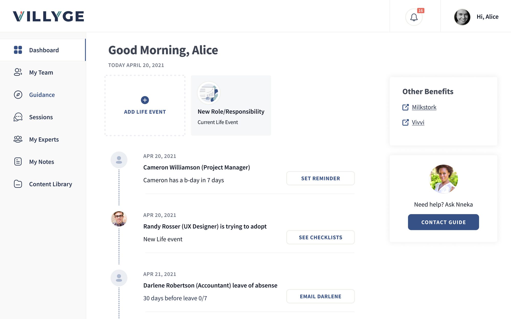Click the Sessions chat bubble icon
The height and width of the screenshot is (319, 511).
click(x=18, y=117)
